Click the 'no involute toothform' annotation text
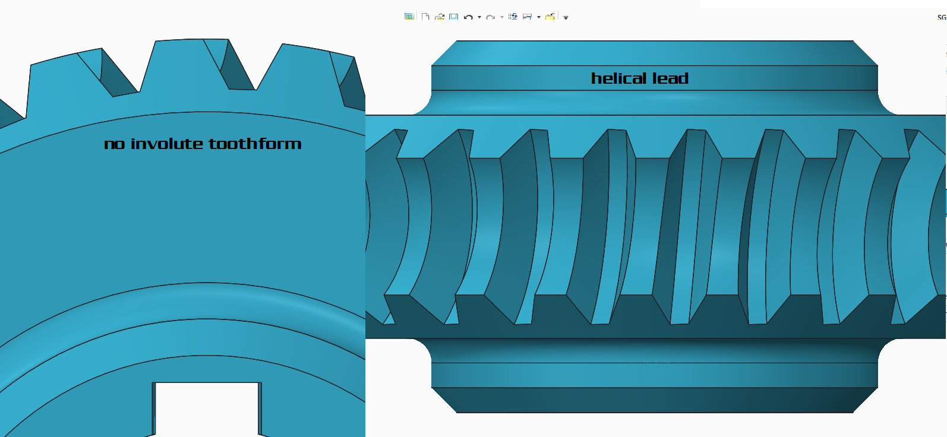The image size is (947, 437). pyautogui.click(x=203, y=144)
